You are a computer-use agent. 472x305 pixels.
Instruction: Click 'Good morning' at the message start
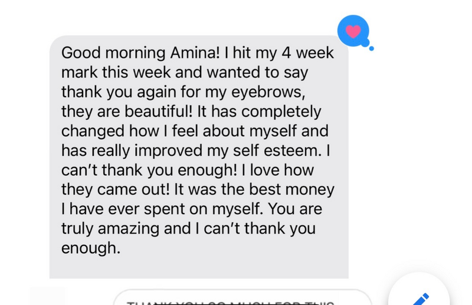click(x=113, y=53)
